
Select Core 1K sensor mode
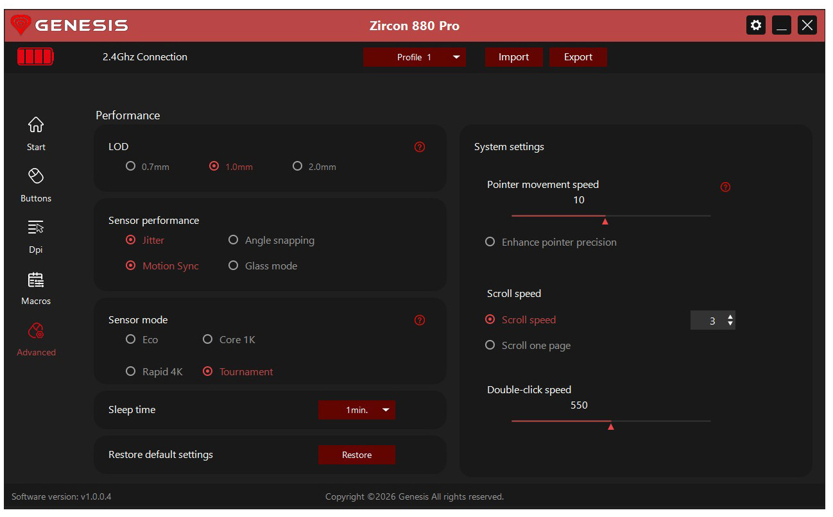[229, 339]
